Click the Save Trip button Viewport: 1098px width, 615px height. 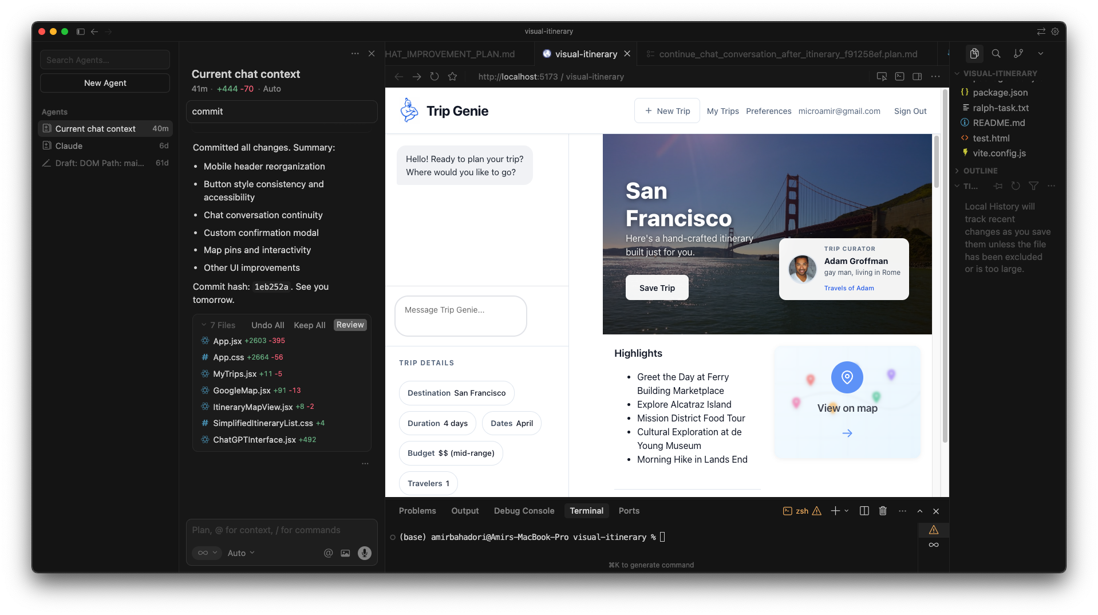click(657, 287)
